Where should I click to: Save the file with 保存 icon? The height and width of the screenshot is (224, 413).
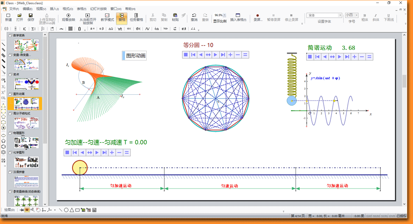coord(31,17)
